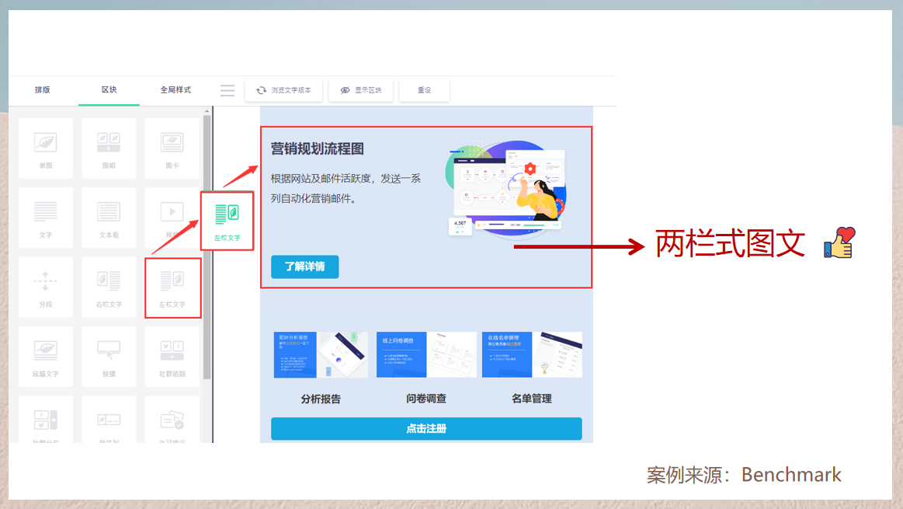Switch to the 全局样式 tab
This screenshot has height=509, width=903.
175,90
